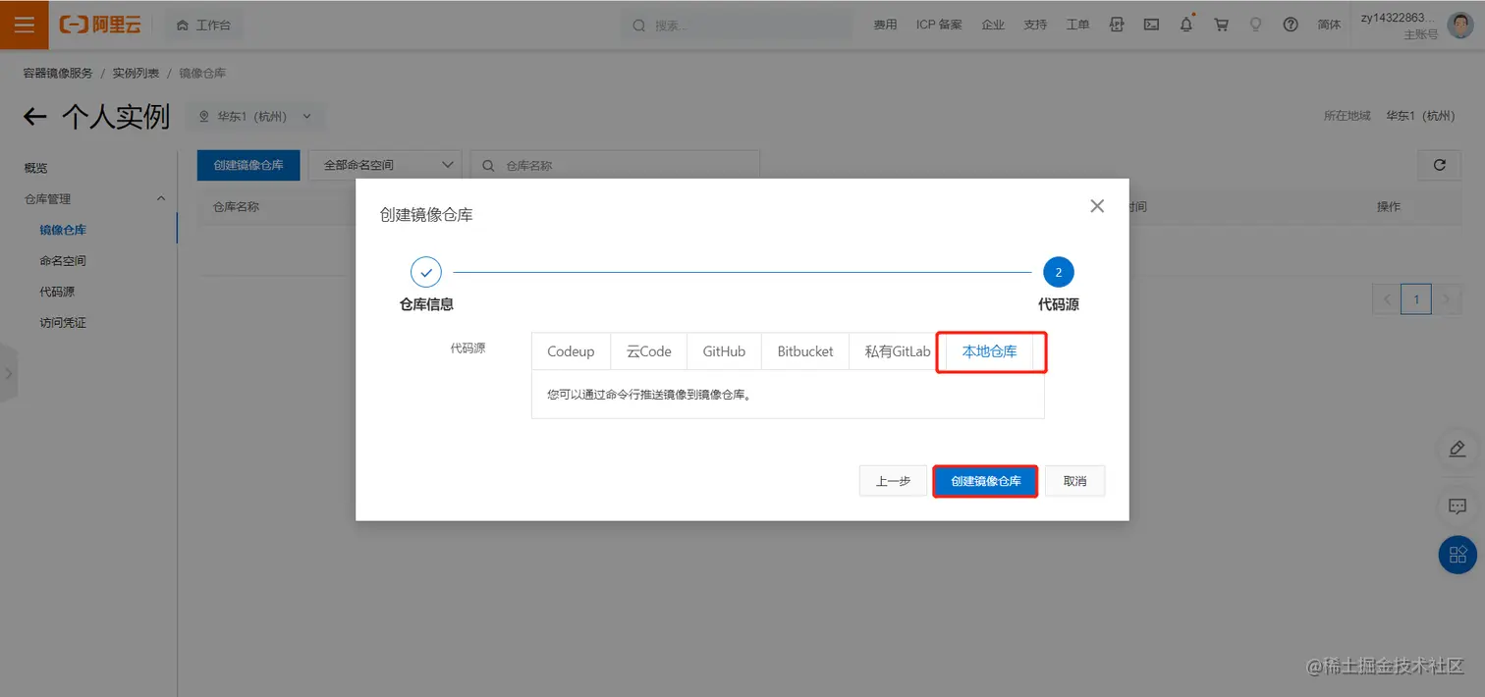The image size is (1485, 697).
Task: Click the 所在地域 华东1（杭州）label
Action: pos(1390,116)
